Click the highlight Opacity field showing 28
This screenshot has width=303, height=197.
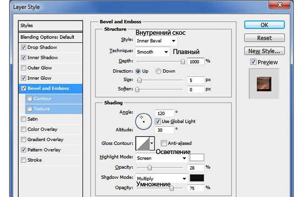pos(195,168)
